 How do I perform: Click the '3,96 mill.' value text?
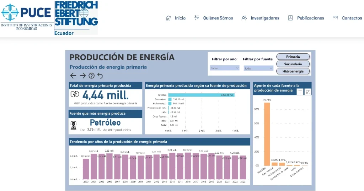(94, 130)
